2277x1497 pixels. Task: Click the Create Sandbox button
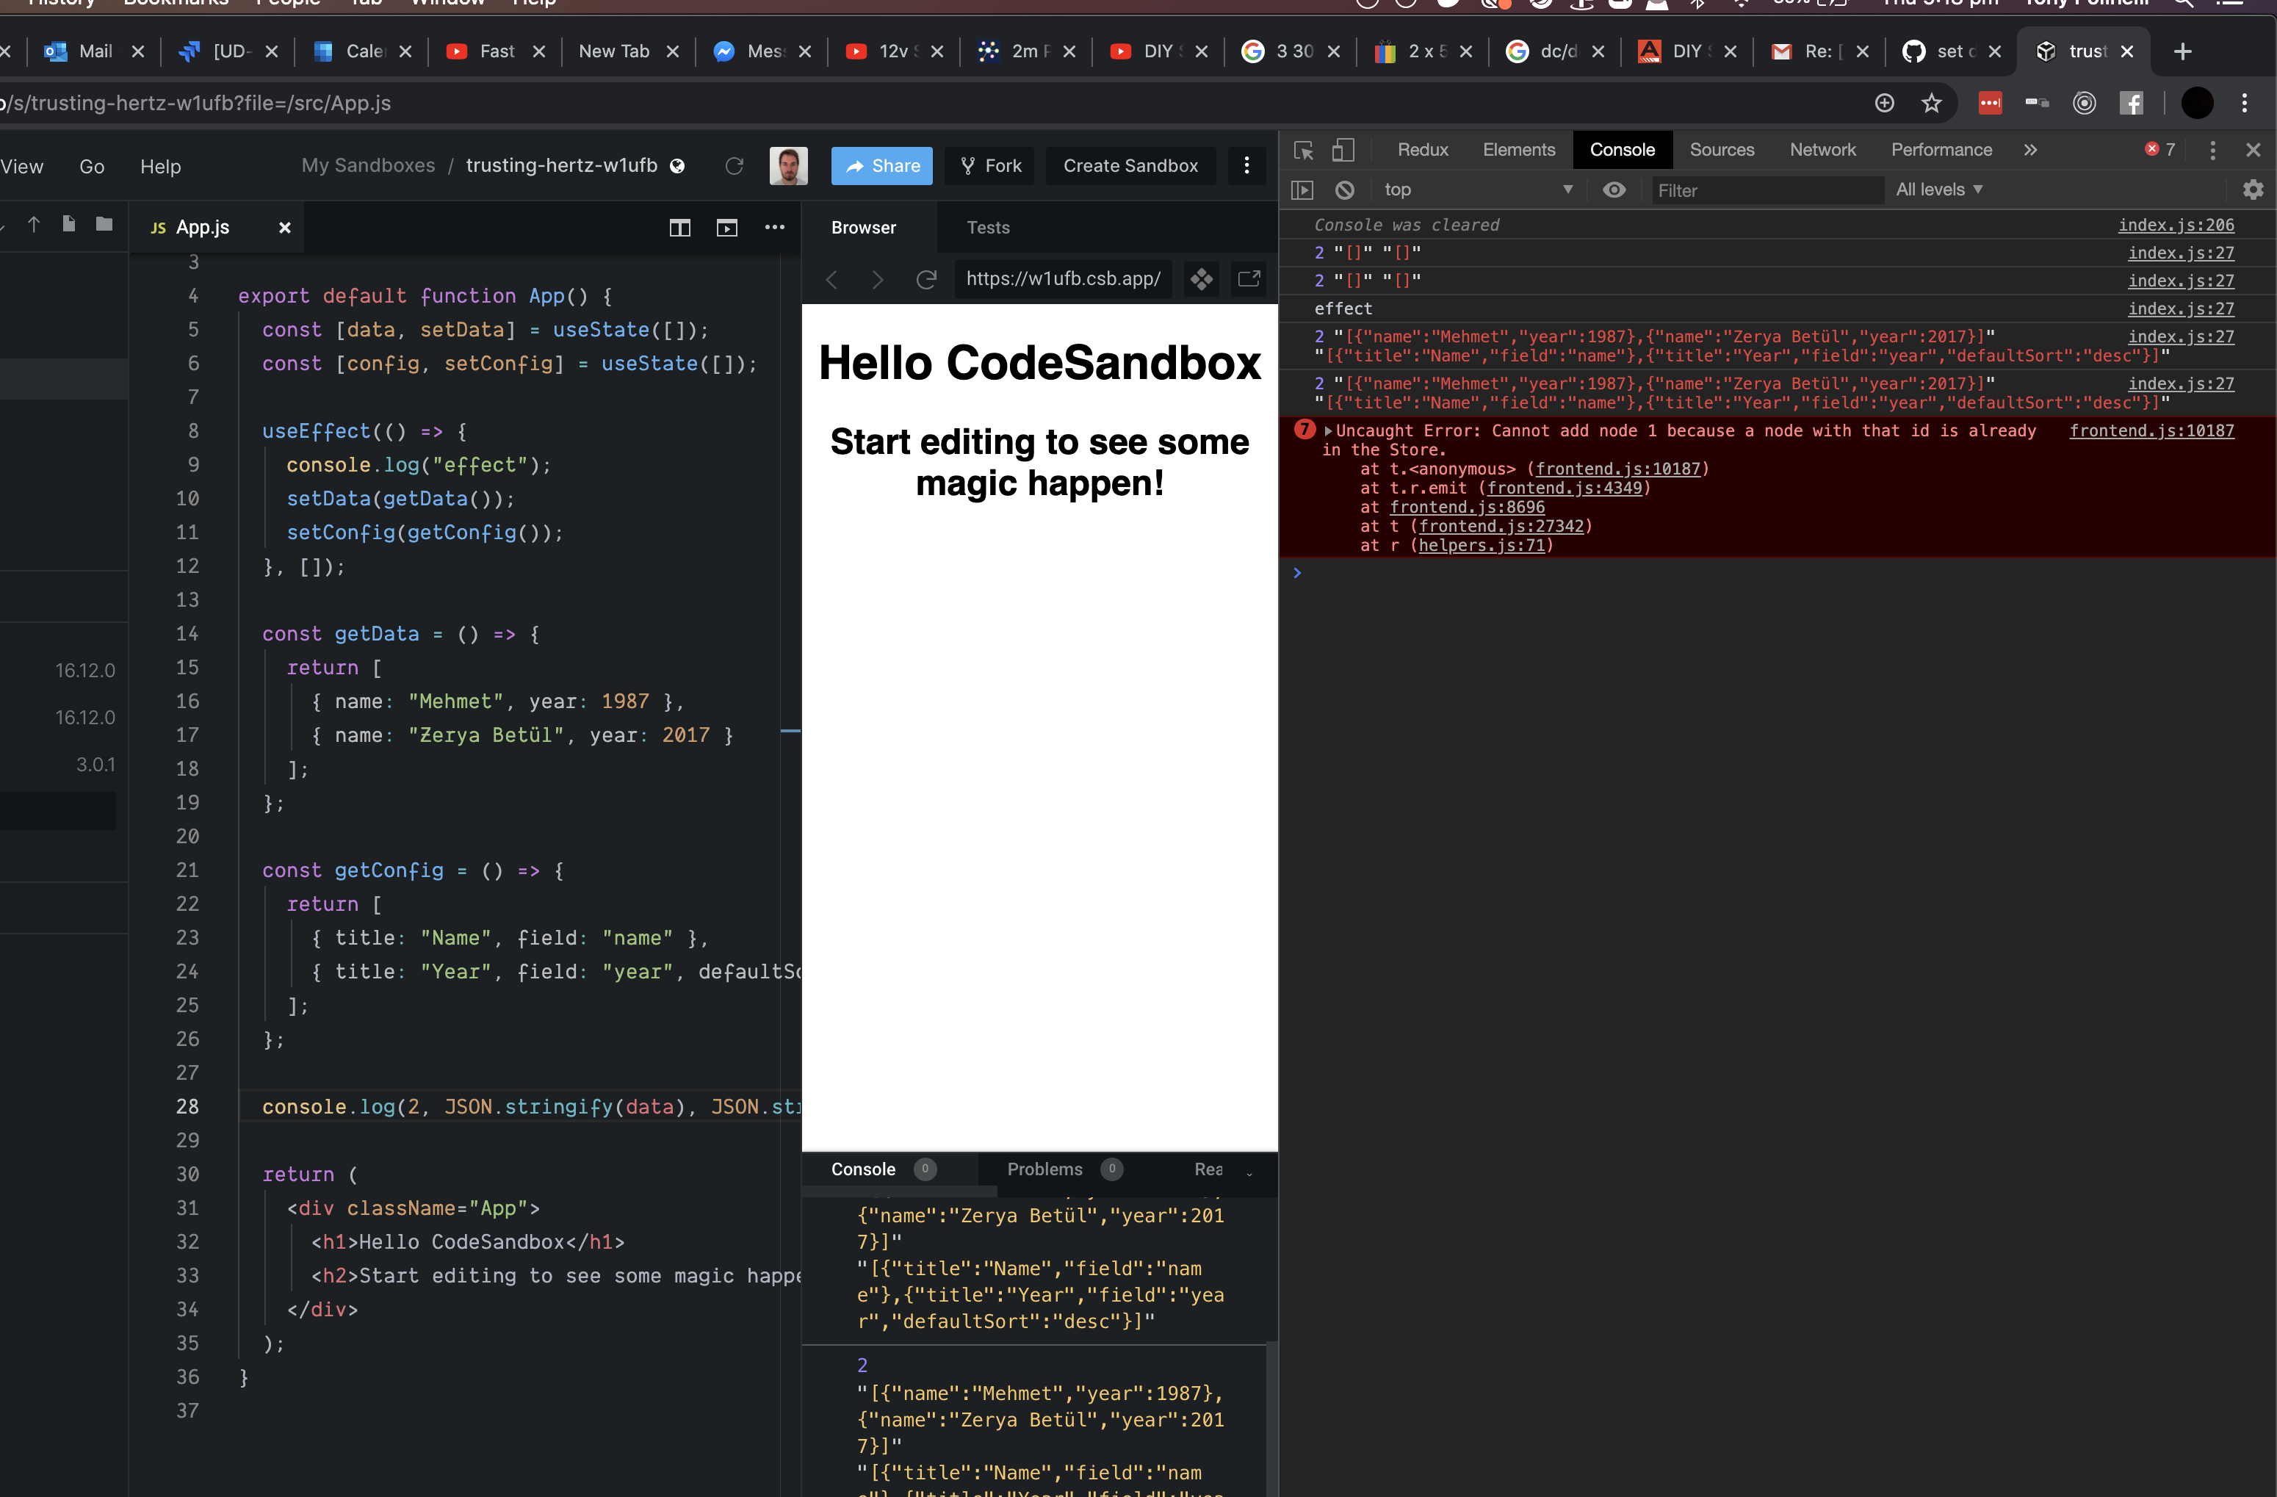1131,165
